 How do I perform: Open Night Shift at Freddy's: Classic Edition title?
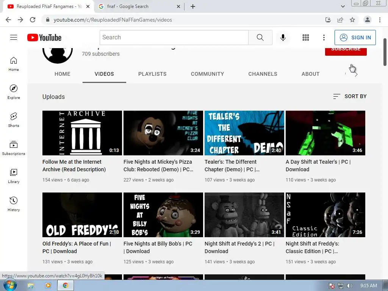coord(313,247)
